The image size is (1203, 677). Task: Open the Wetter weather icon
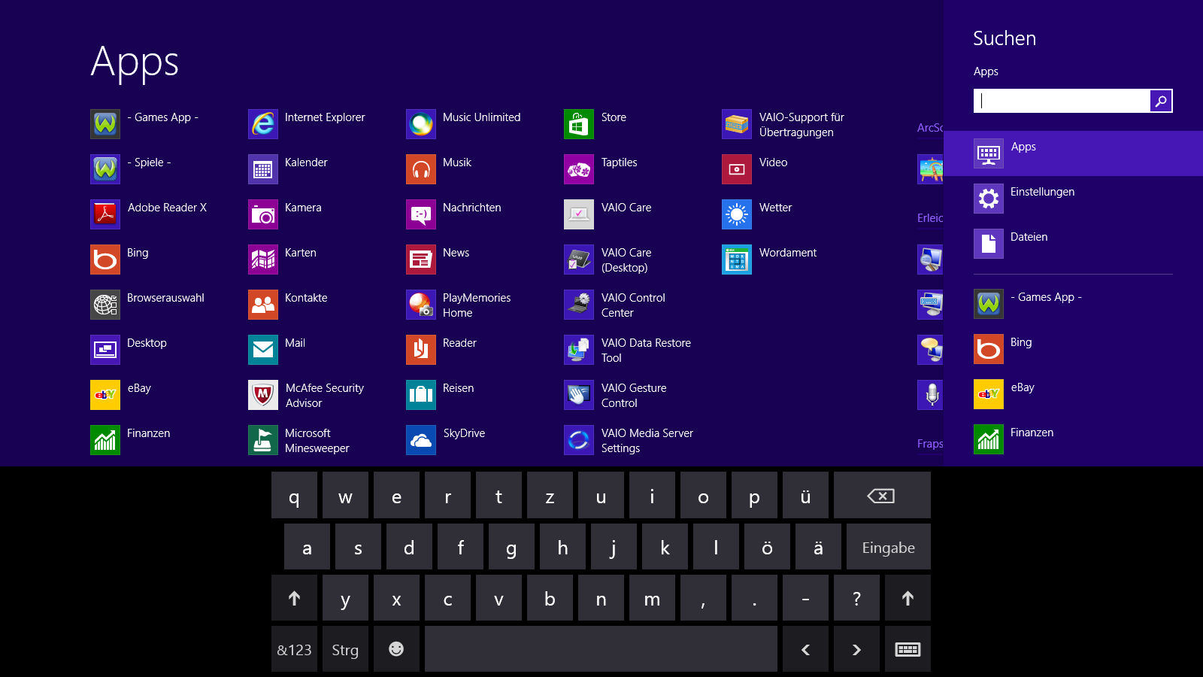(737, 214)
